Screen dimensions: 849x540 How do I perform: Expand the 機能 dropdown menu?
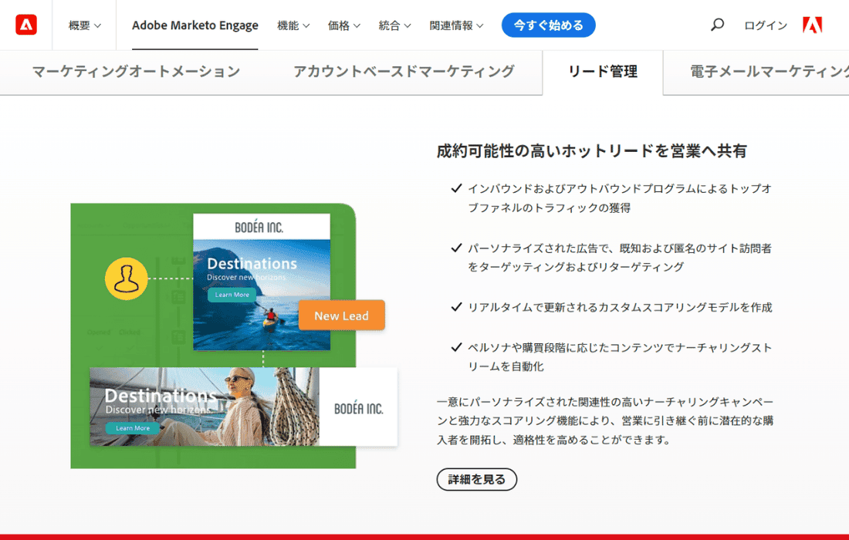pos(293,25)
